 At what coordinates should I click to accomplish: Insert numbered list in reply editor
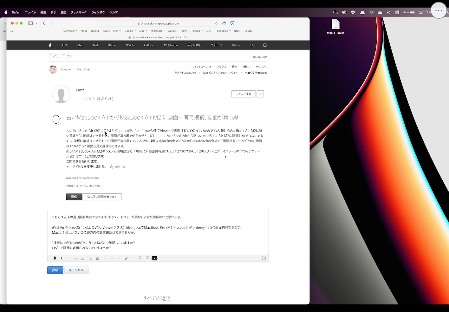point(90,258)
